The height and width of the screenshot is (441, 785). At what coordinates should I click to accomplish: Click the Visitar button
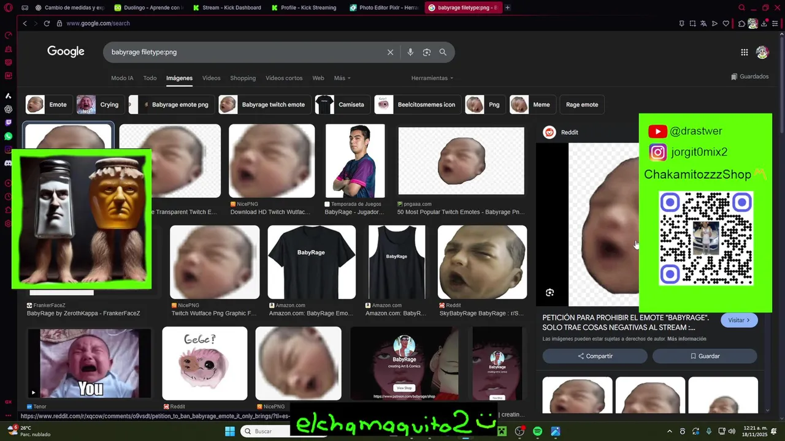coord(739,320)
